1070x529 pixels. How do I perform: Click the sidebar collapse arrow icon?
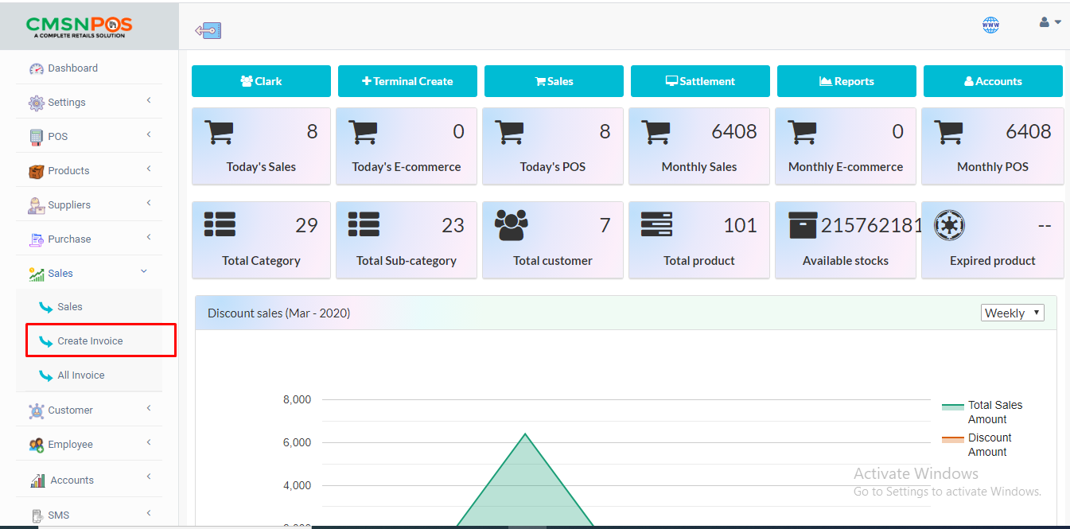[208, 30]
